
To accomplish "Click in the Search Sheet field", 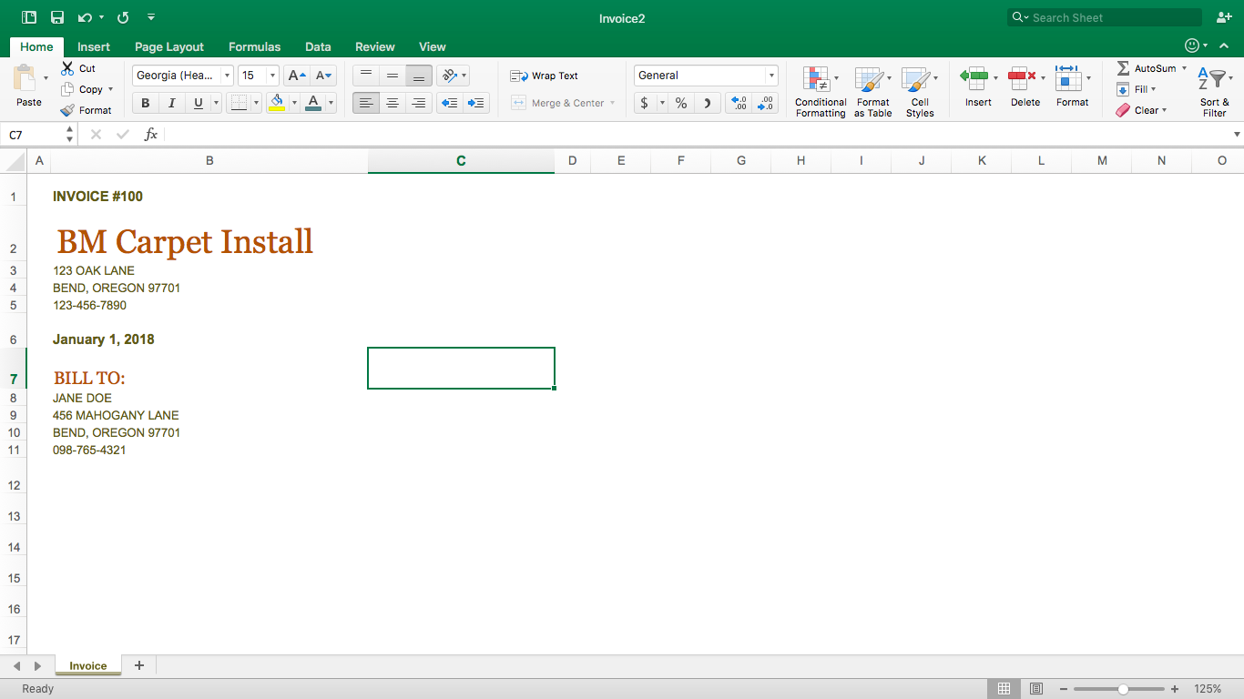I will coord(1105,17).
